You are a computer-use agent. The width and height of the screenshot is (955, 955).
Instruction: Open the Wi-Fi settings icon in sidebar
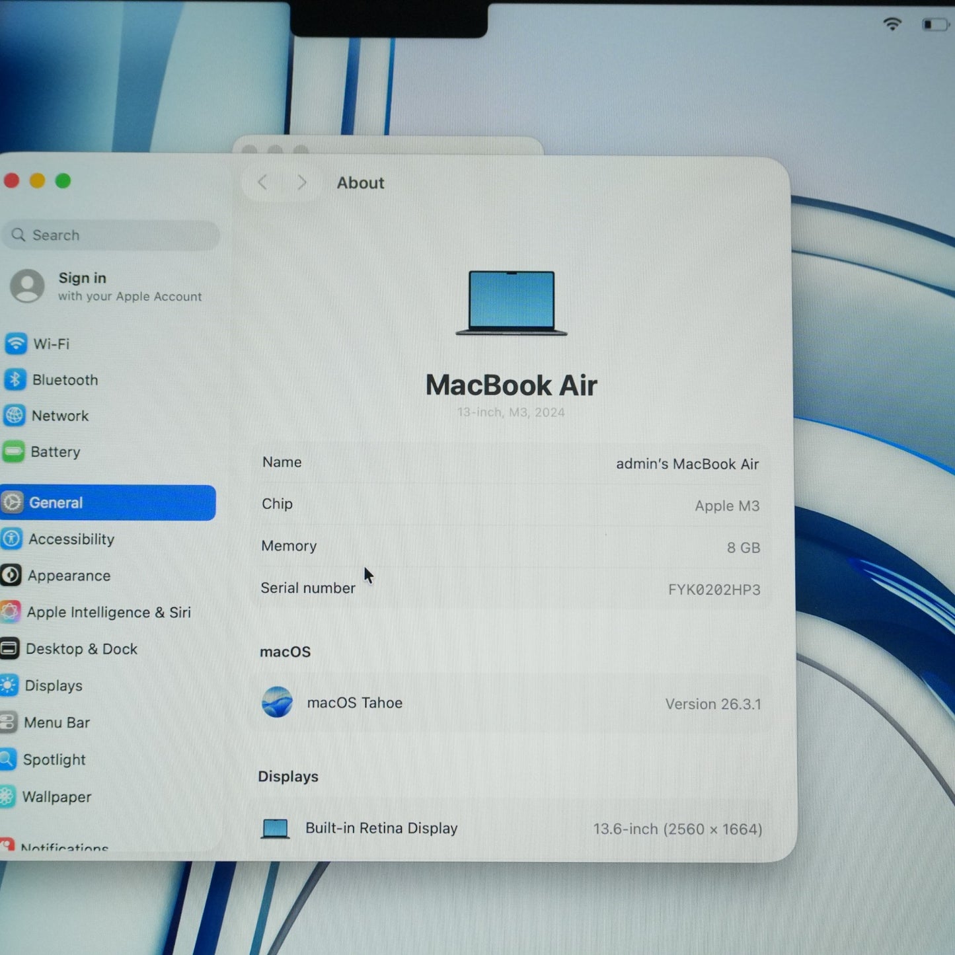(16, 343)
